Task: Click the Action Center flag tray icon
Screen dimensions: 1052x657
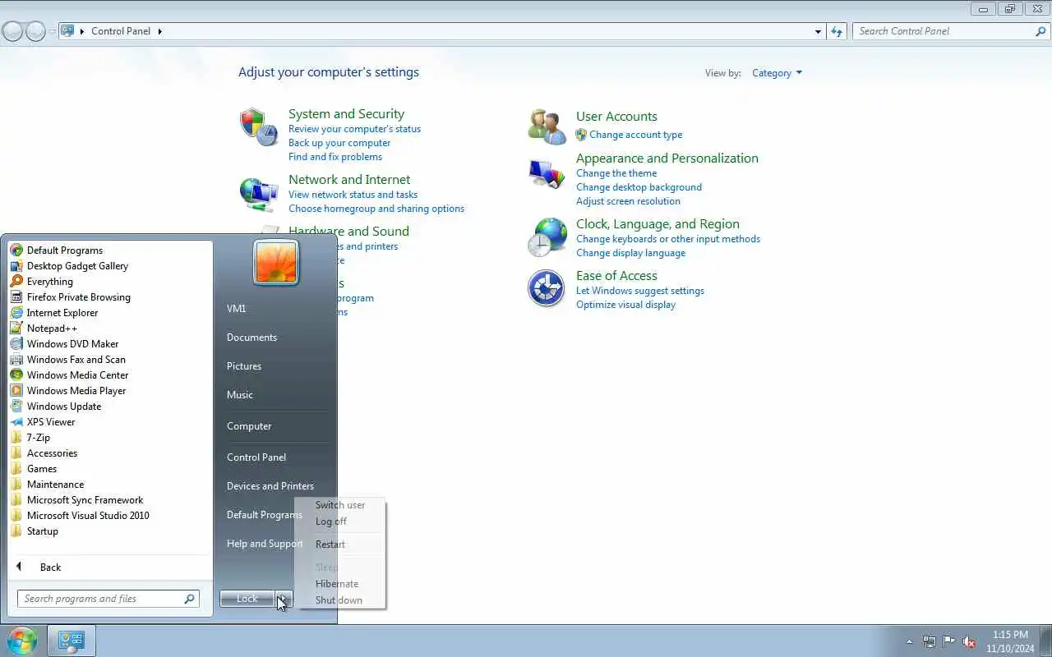Action: click(949, 641)
